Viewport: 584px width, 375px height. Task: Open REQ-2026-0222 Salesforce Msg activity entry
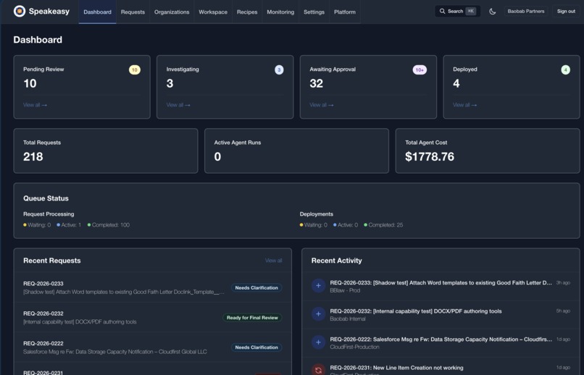click(x=441, y=342)
